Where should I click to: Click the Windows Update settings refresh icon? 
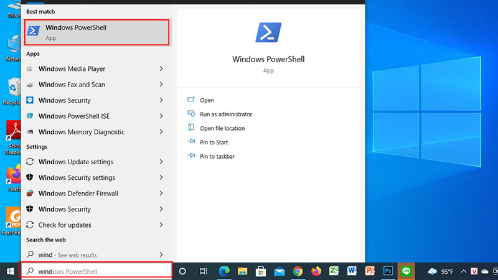coord(30,162)
